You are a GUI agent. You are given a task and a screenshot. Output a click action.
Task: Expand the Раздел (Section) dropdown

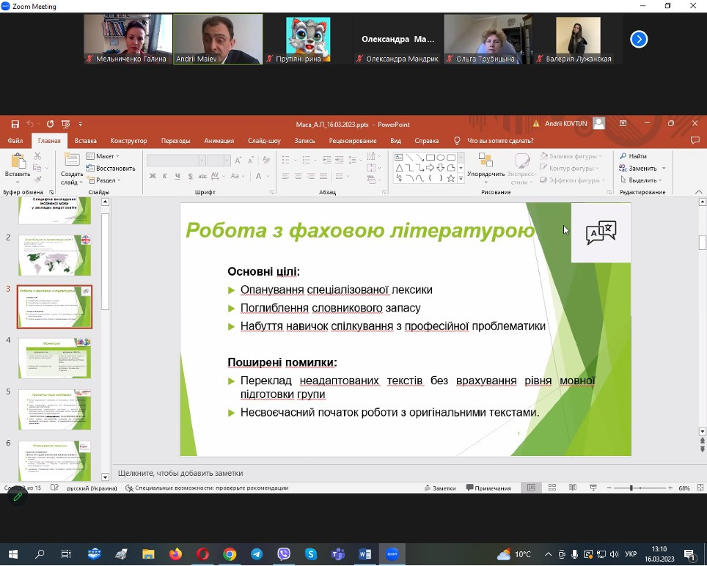pos(104,180)
